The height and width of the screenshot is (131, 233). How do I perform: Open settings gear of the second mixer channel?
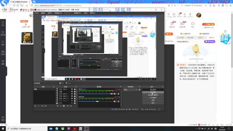click(119, 101)
